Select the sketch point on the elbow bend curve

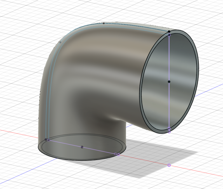60,42
